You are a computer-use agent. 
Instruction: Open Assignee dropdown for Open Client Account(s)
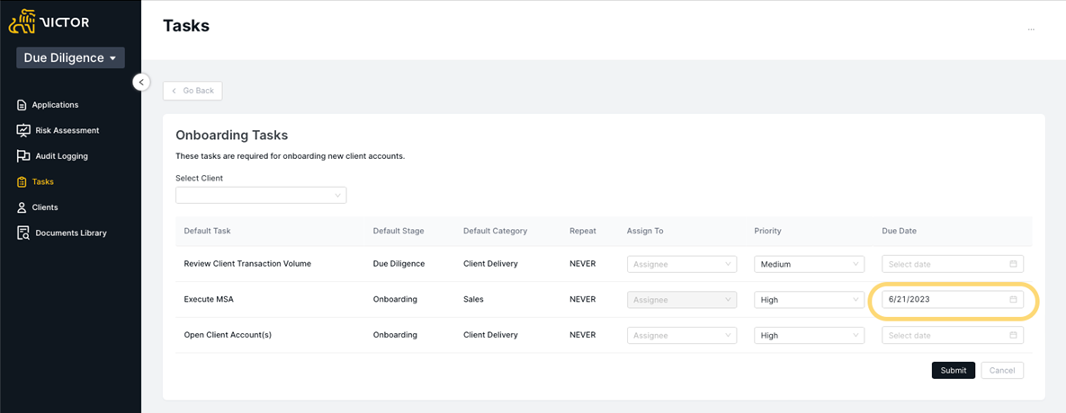682,335
